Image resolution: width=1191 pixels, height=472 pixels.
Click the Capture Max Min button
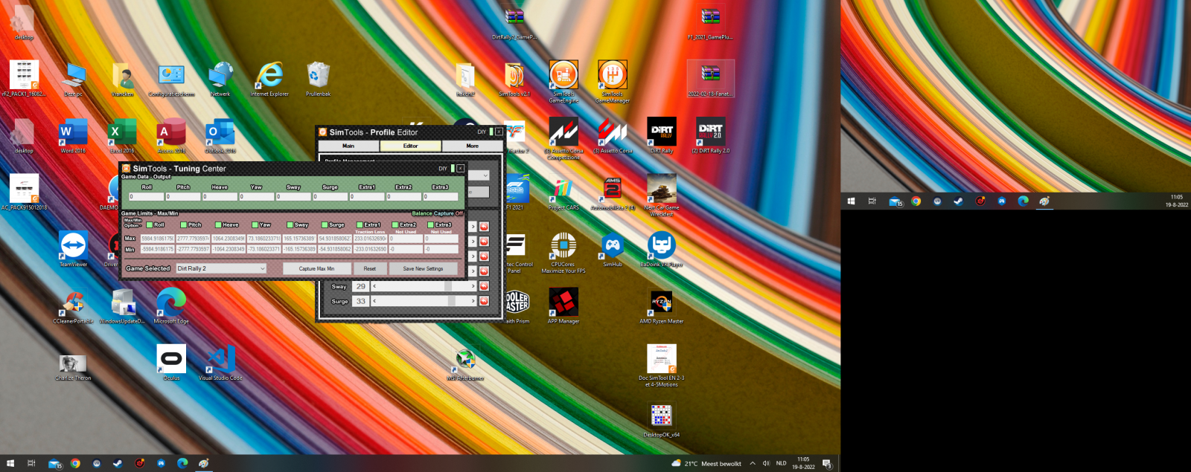(x=316, y=268)
